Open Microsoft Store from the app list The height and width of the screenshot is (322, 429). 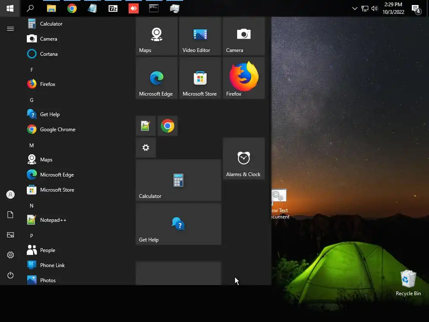[x=78, y=190]
